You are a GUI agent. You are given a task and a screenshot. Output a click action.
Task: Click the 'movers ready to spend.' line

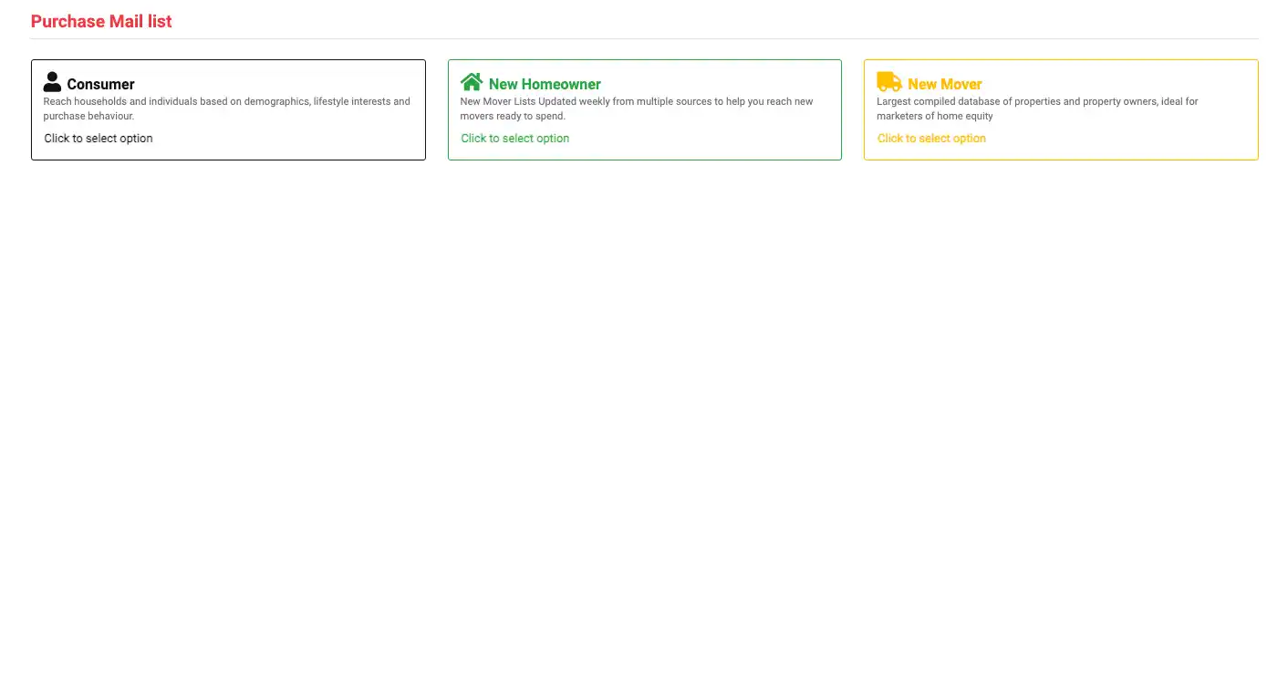coord(513,116)
